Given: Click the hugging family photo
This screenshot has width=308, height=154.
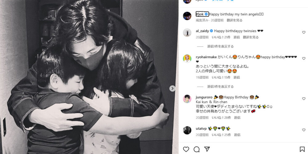Looking at the screenshot, I should [89, 77].
